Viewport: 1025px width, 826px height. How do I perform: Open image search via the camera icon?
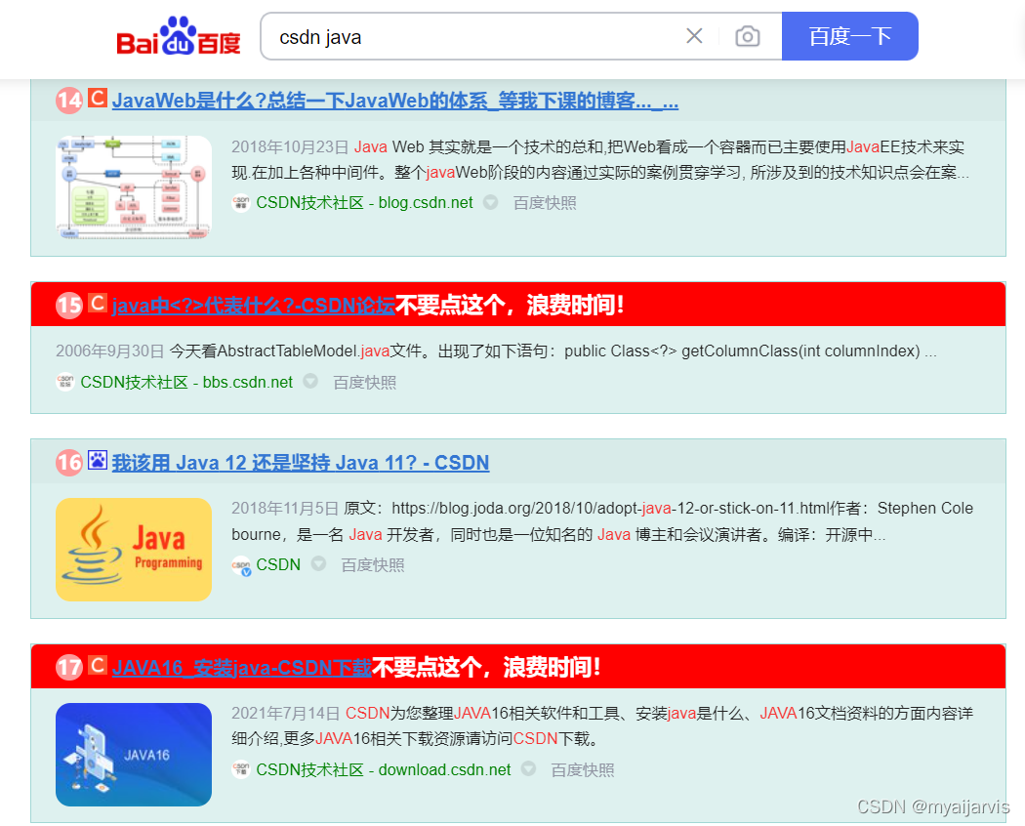pyautogui.click(x=748, y=35)
